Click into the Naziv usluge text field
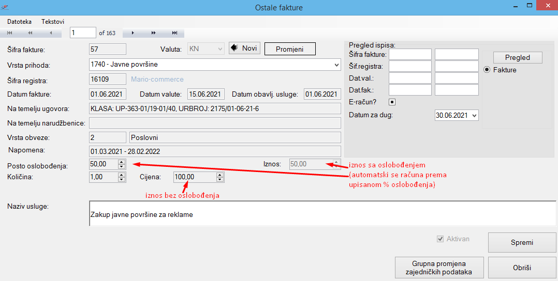Image resolution: width=558 pixels, height=281 pixels. coord(321,214)
